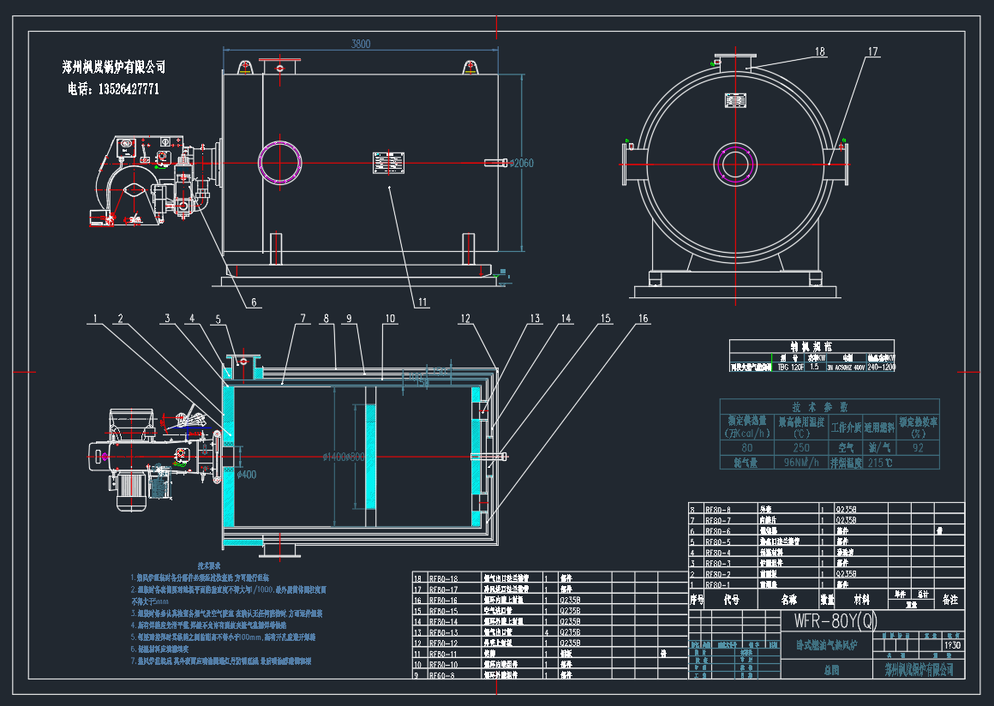The height and width of the screenshot is (706, 994).
Task: Click the RF80-1 row in parts list
Action: pyautogui.click(x=716, y=583)
